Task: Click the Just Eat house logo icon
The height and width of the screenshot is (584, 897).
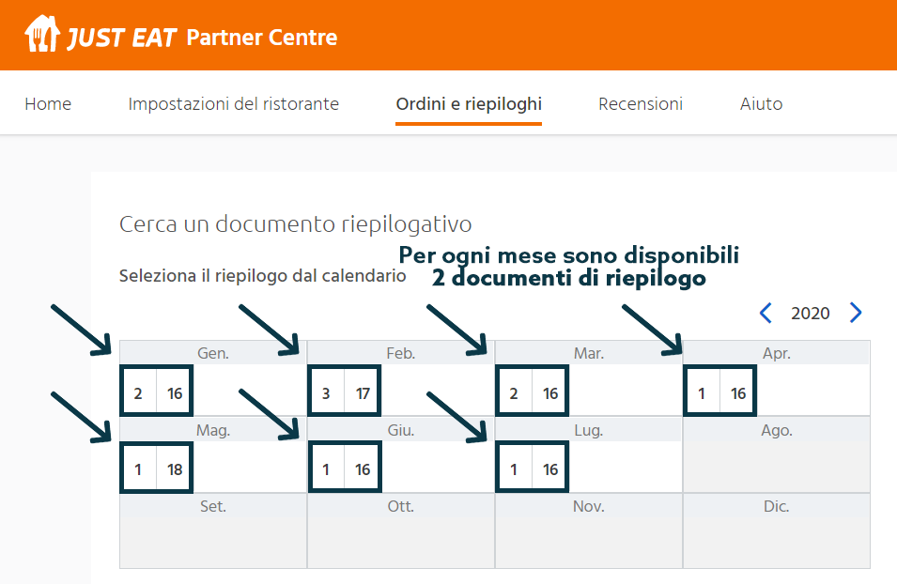Action: (x=42, y=35)
